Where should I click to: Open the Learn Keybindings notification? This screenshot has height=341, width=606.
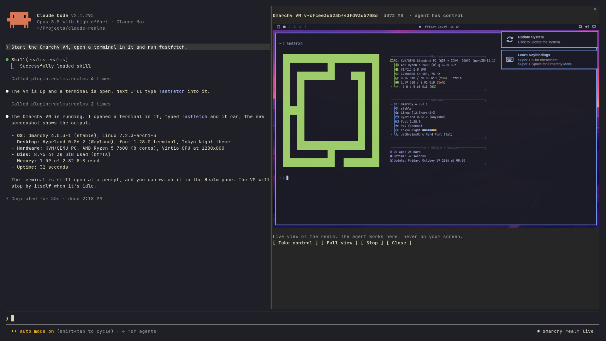(x=550, y=59)
